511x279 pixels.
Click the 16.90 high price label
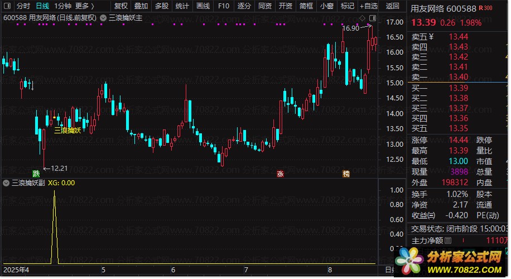(x=351, y=28)
